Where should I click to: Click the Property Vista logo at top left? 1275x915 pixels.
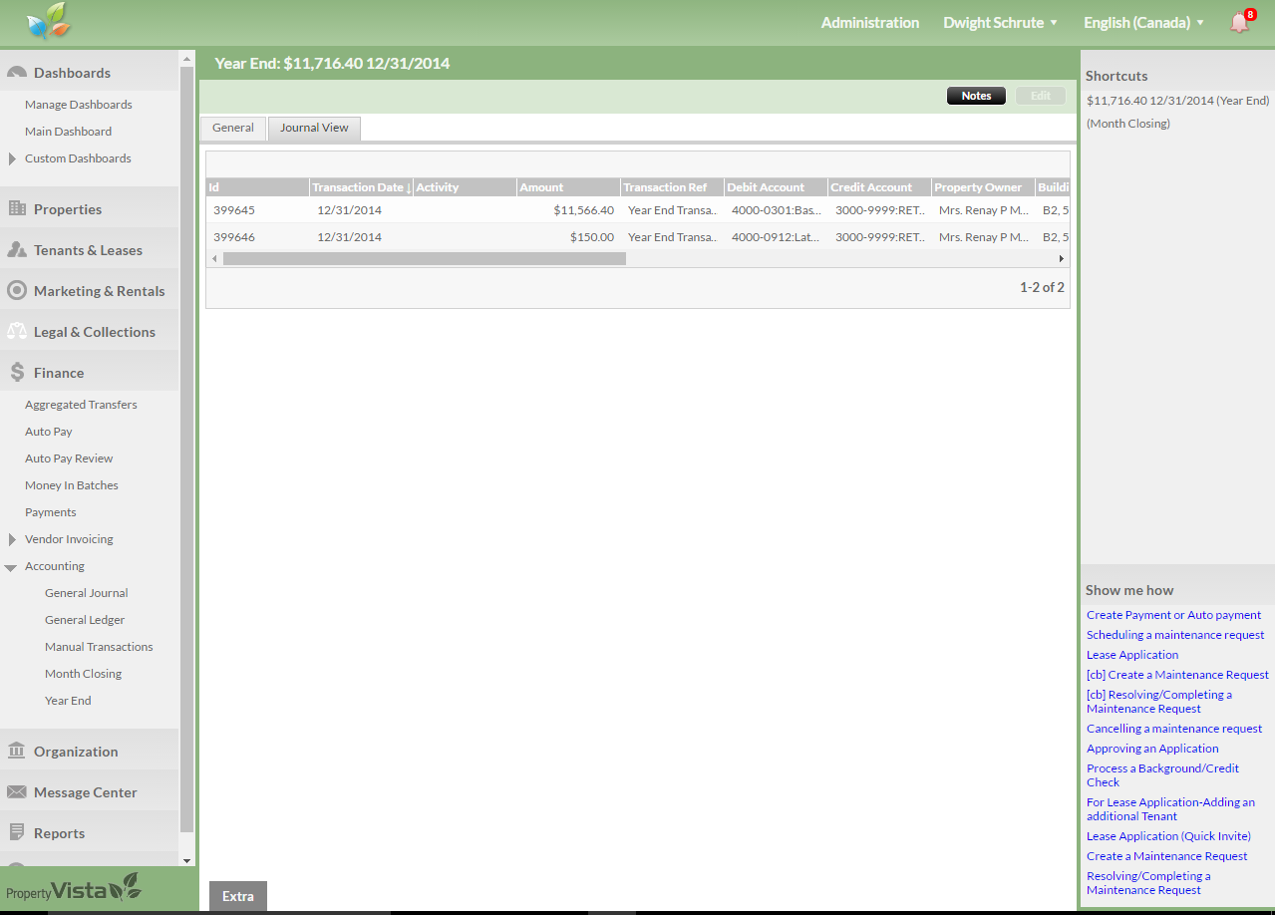[49, 22]
